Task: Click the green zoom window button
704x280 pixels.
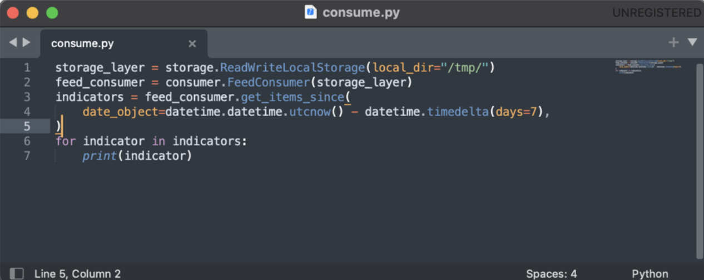Action: point(52,12)
